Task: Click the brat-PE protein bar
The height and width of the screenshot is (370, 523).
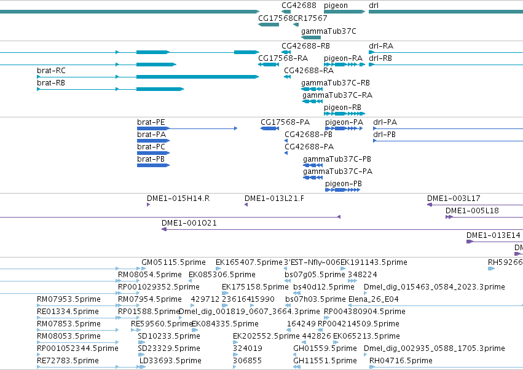Action: tap(187, 128)
